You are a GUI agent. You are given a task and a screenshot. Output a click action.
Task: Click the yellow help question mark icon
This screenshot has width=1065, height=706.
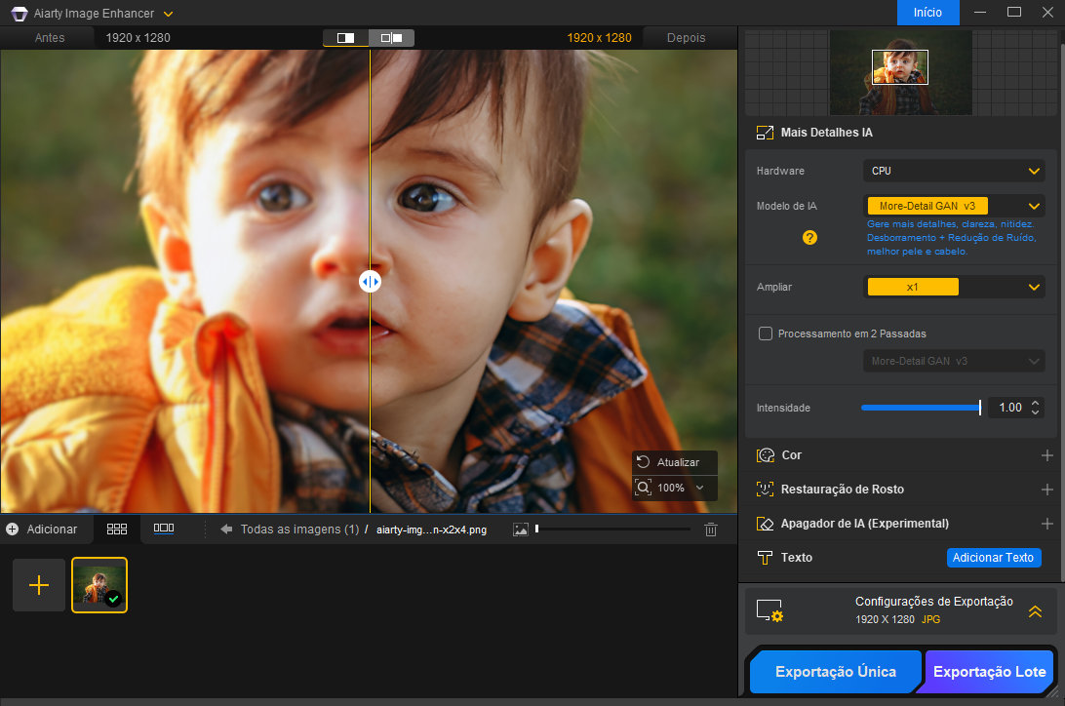[809, 237]
